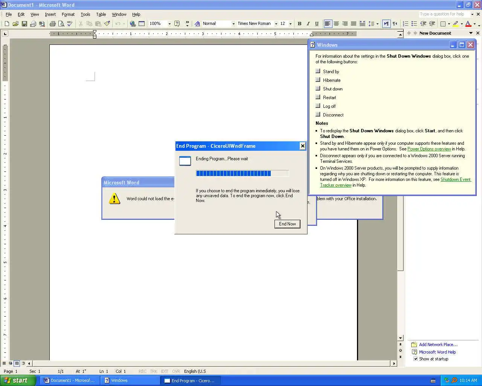The width and height of the screenshot is (482, 386).
Task: Select Restart in the Windows help
Action: tap(318, 97)
